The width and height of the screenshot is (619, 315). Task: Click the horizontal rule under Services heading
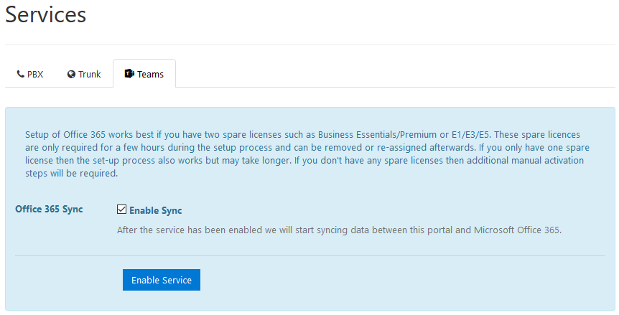click(x=309, y=45)
